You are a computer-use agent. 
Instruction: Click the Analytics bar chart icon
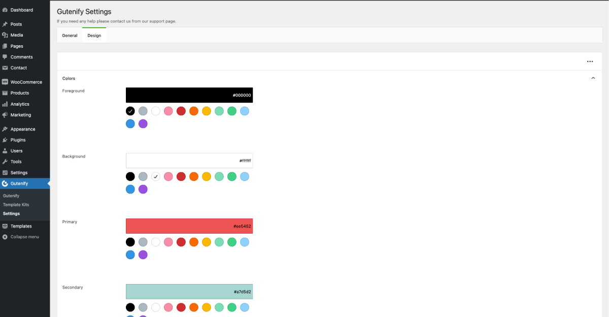click(5, 104)
